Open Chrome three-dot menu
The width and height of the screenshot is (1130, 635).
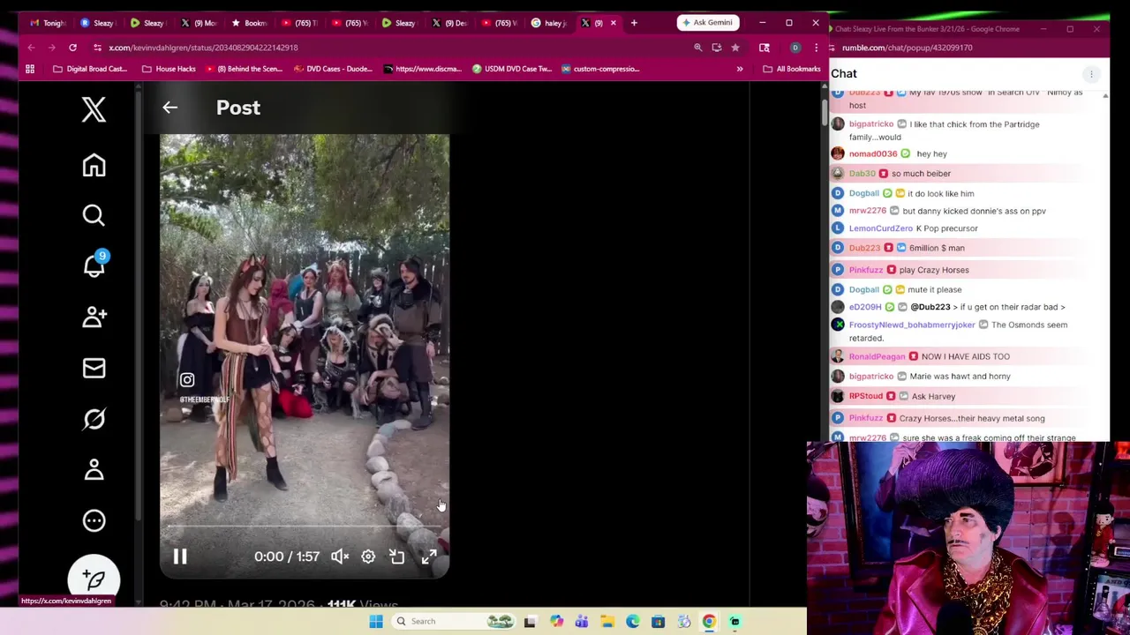816,48
